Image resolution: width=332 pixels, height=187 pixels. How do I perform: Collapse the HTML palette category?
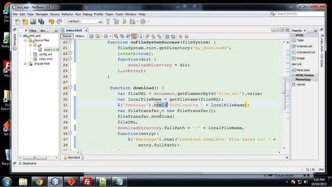point(294,35)
